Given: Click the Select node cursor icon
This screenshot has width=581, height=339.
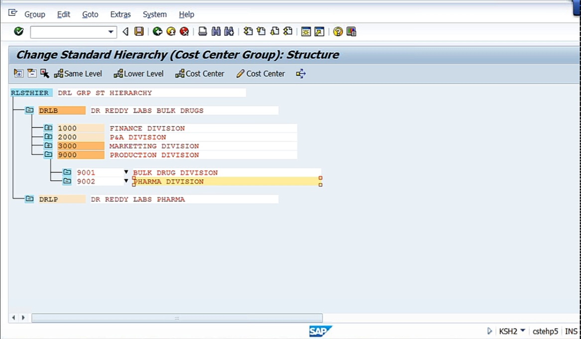Looking at the screenshot, I should 45,73.
